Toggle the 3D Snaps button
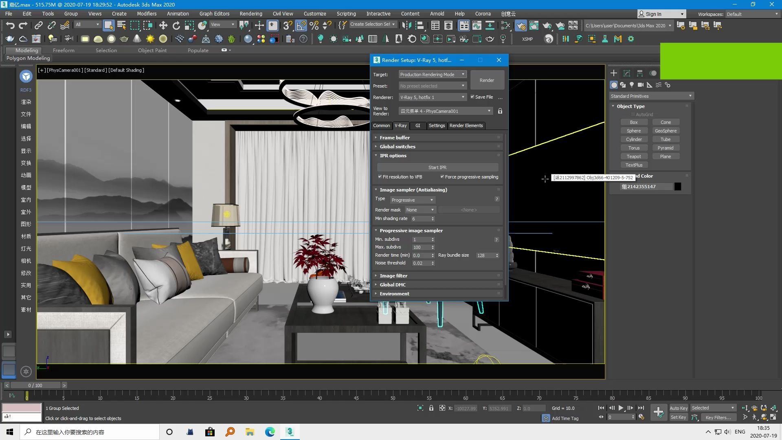Screen dimensions: 782x440 click(288, 26)
